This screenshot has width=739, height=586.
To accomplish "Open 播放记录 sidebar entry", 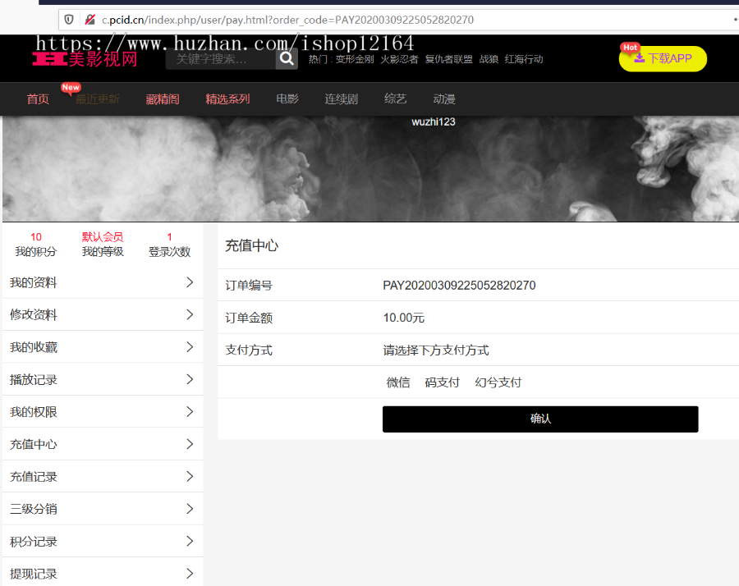I will 103,380.
